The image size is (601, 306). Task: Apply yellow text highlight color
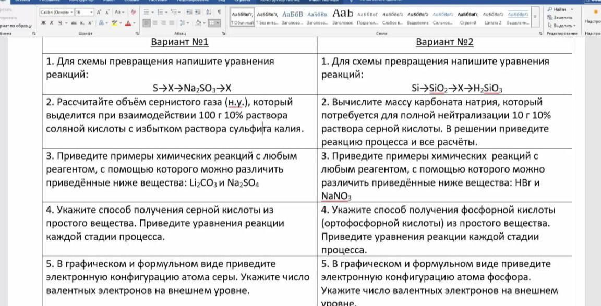point(114,23)
